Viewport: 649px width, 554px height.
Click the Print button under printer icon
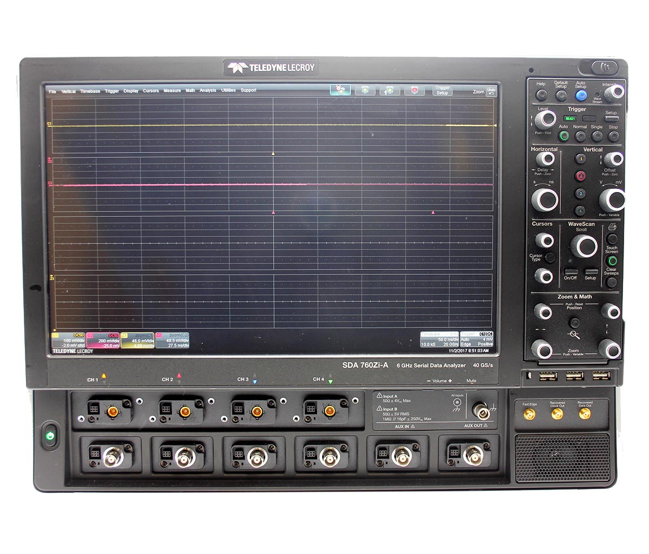point(612,239)
